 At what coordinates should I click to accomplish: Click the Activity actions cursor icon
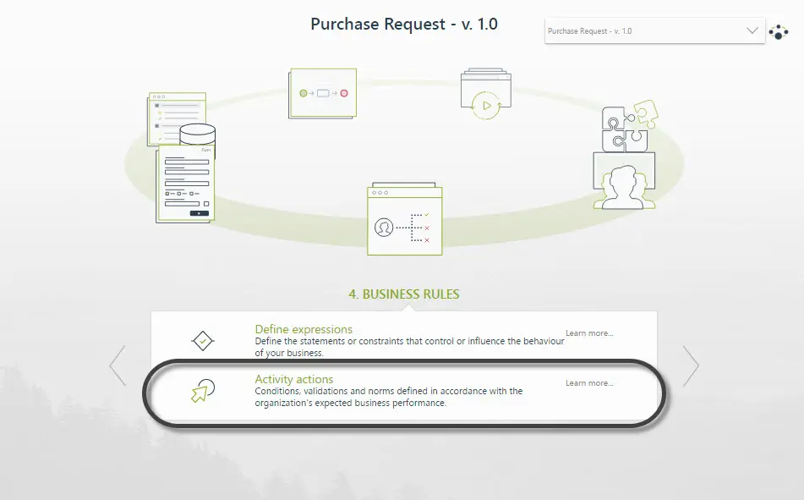tap(203, 391)
